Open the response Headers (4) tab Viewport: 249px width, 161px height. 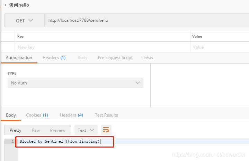71,115
